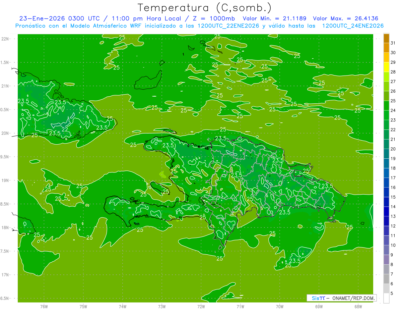Screen dimensions: 402x311
Task: Click the '22N' latitude axis label
Action: coord(5,39)
